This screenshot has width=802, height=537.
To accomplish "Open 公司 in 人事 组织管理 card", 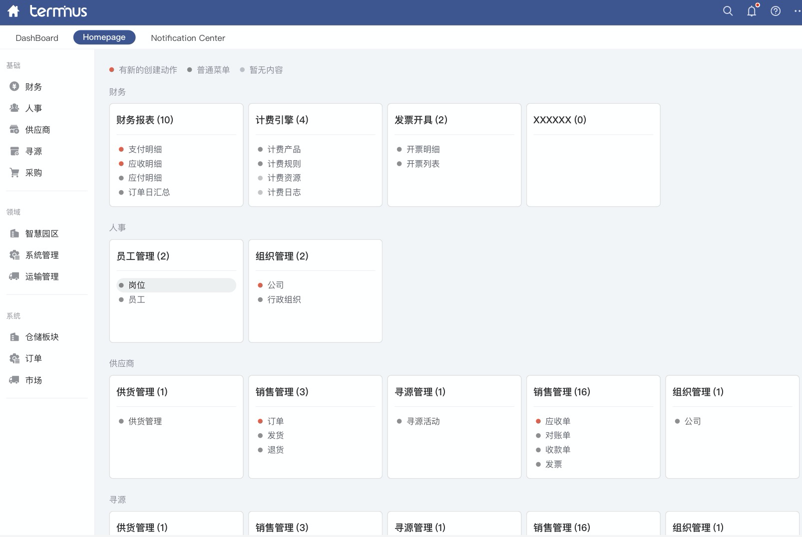I will click(276, 285).
